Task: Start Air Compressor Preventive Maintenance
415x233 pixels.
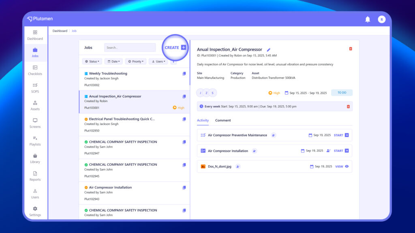Action: tap(341, 135)
